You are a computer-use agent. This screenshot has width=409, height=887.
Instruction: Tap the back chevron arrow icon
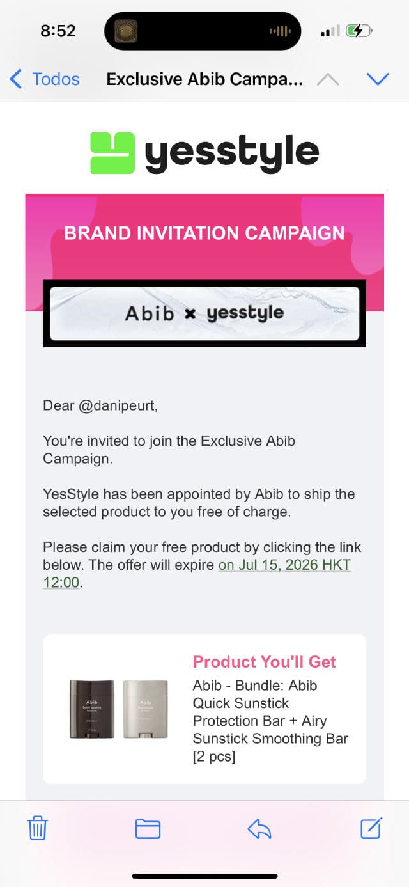tap(16, 79)
